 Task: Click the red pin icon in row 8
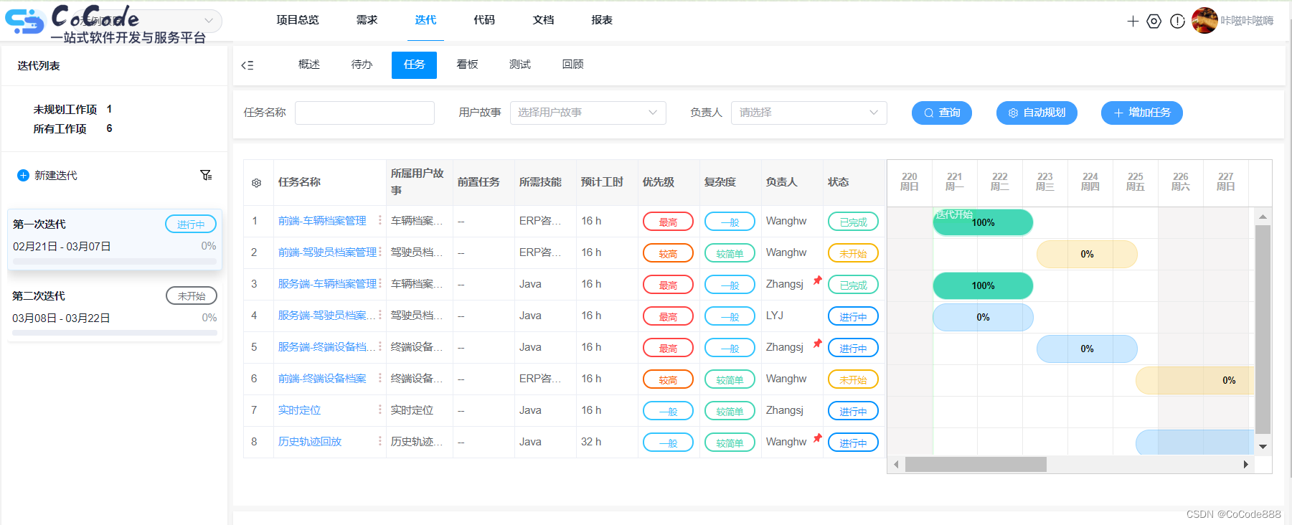pyautogui.click(x=817, y=438)
